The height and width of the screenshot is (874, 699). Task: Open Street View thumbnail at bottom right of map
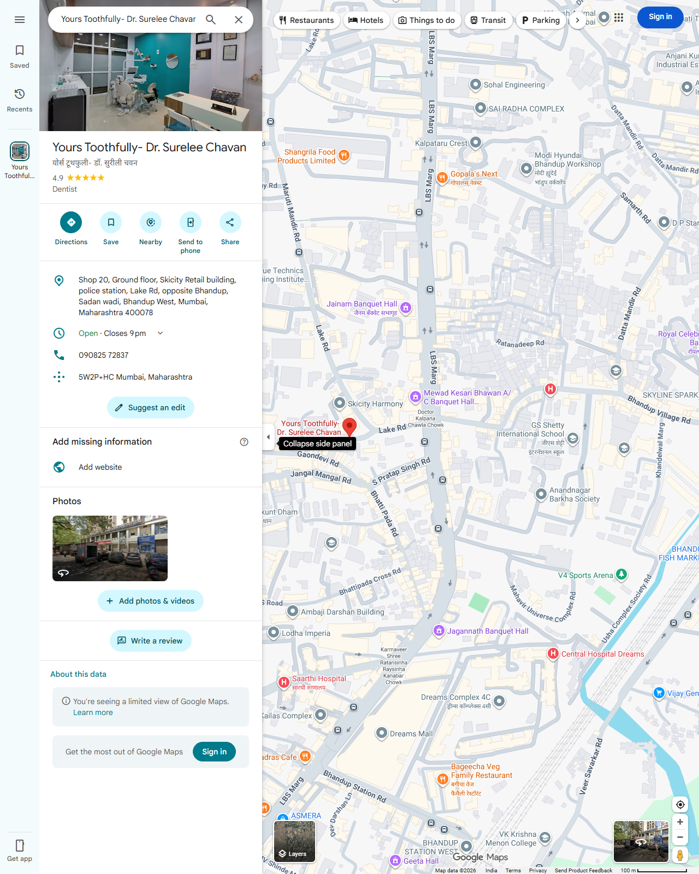point(641,842)
